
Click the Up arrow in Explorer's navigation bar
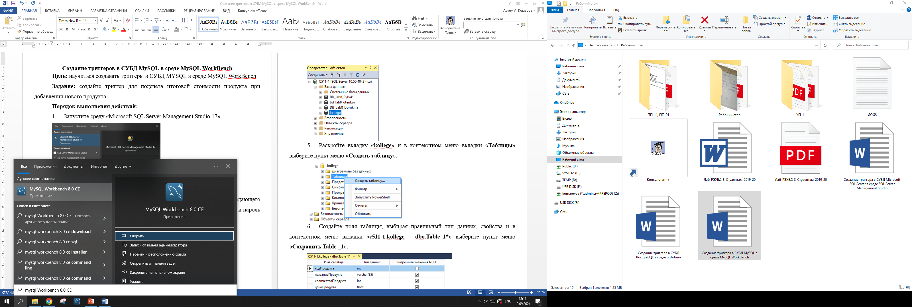click(x=573, y=45)
